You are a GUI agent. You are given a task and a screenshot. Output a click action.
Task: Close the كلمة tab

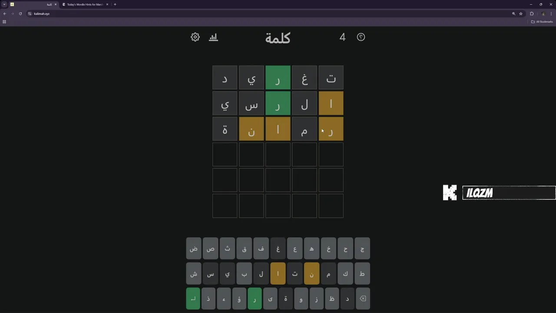[56, 4]
